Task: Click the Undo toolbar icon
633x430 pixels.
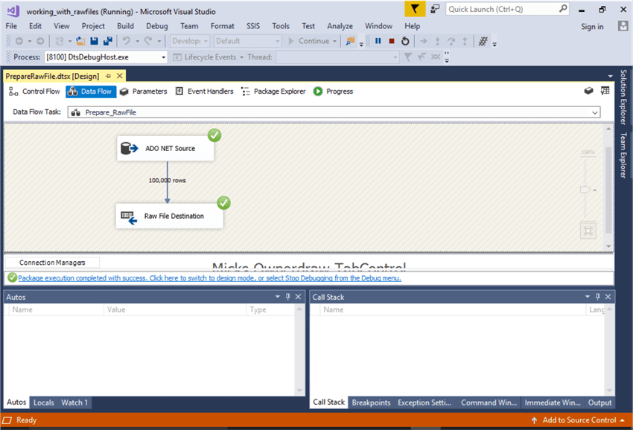Action: (127, 41)
